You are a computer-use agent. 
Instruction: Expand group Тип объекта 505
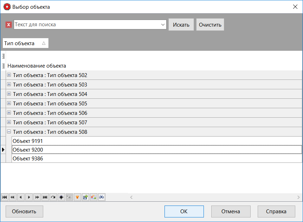(9, 104)
